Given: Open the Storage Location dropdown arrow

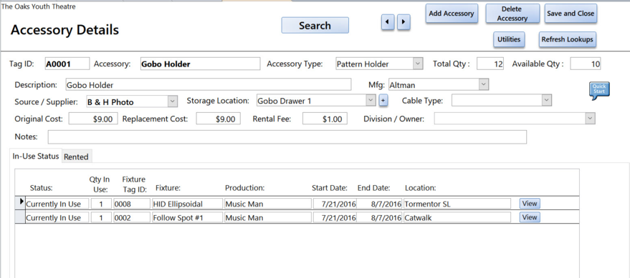Looking at the screenshot, I should [x=371, y=101].
